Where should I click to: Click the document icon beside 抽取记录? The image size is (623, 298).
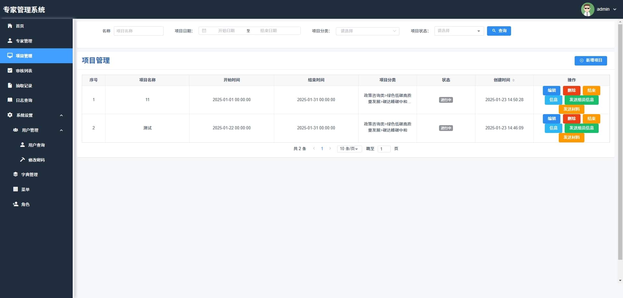[x=10, y=86]
